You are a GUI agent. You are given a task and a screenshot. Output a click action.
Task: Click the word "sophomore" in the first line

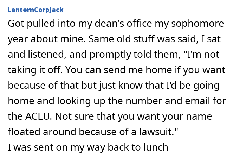tap(198, 24)
